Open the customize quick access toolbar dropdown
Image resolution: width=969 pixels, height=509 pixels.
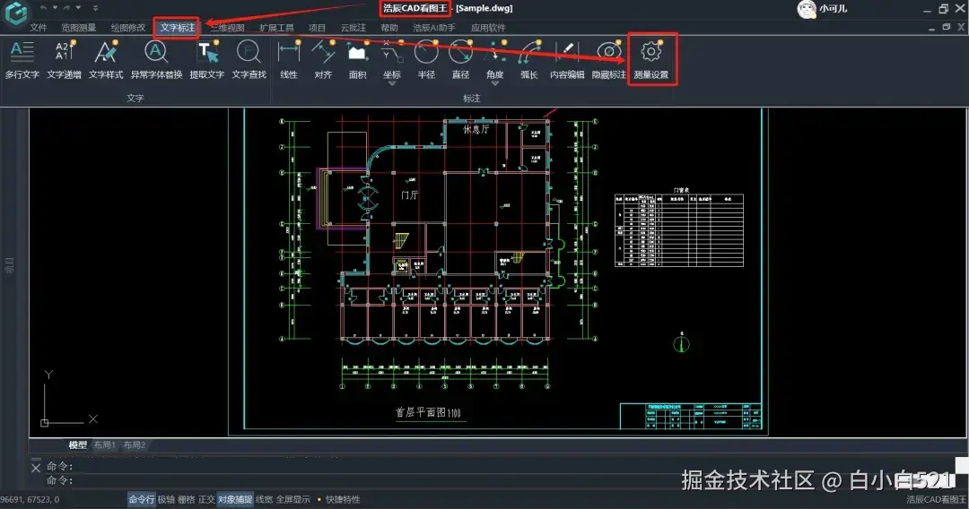(x=95, y=7)
